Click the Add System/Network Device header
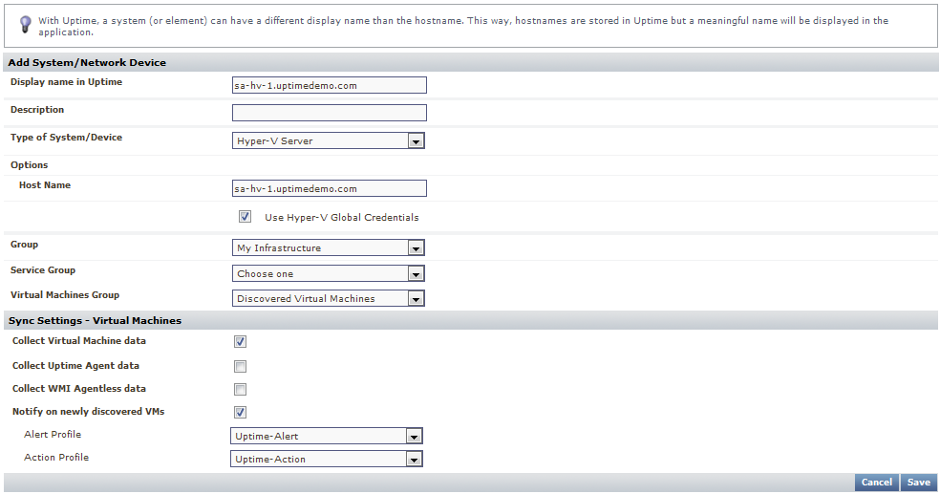The image size is (940, 494). (87, 62)
